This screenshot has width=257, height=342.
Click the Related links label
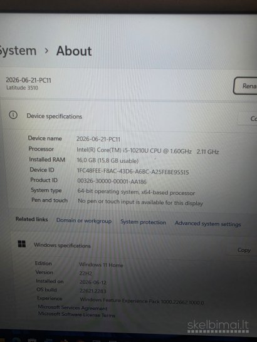pos(32,219)
